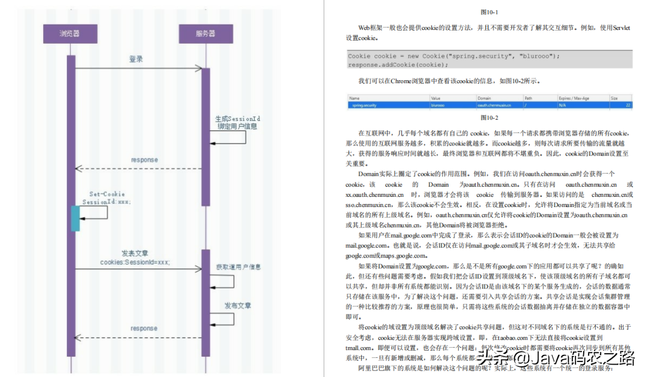
Task: Click the Path column header
Action: (529, 99)
